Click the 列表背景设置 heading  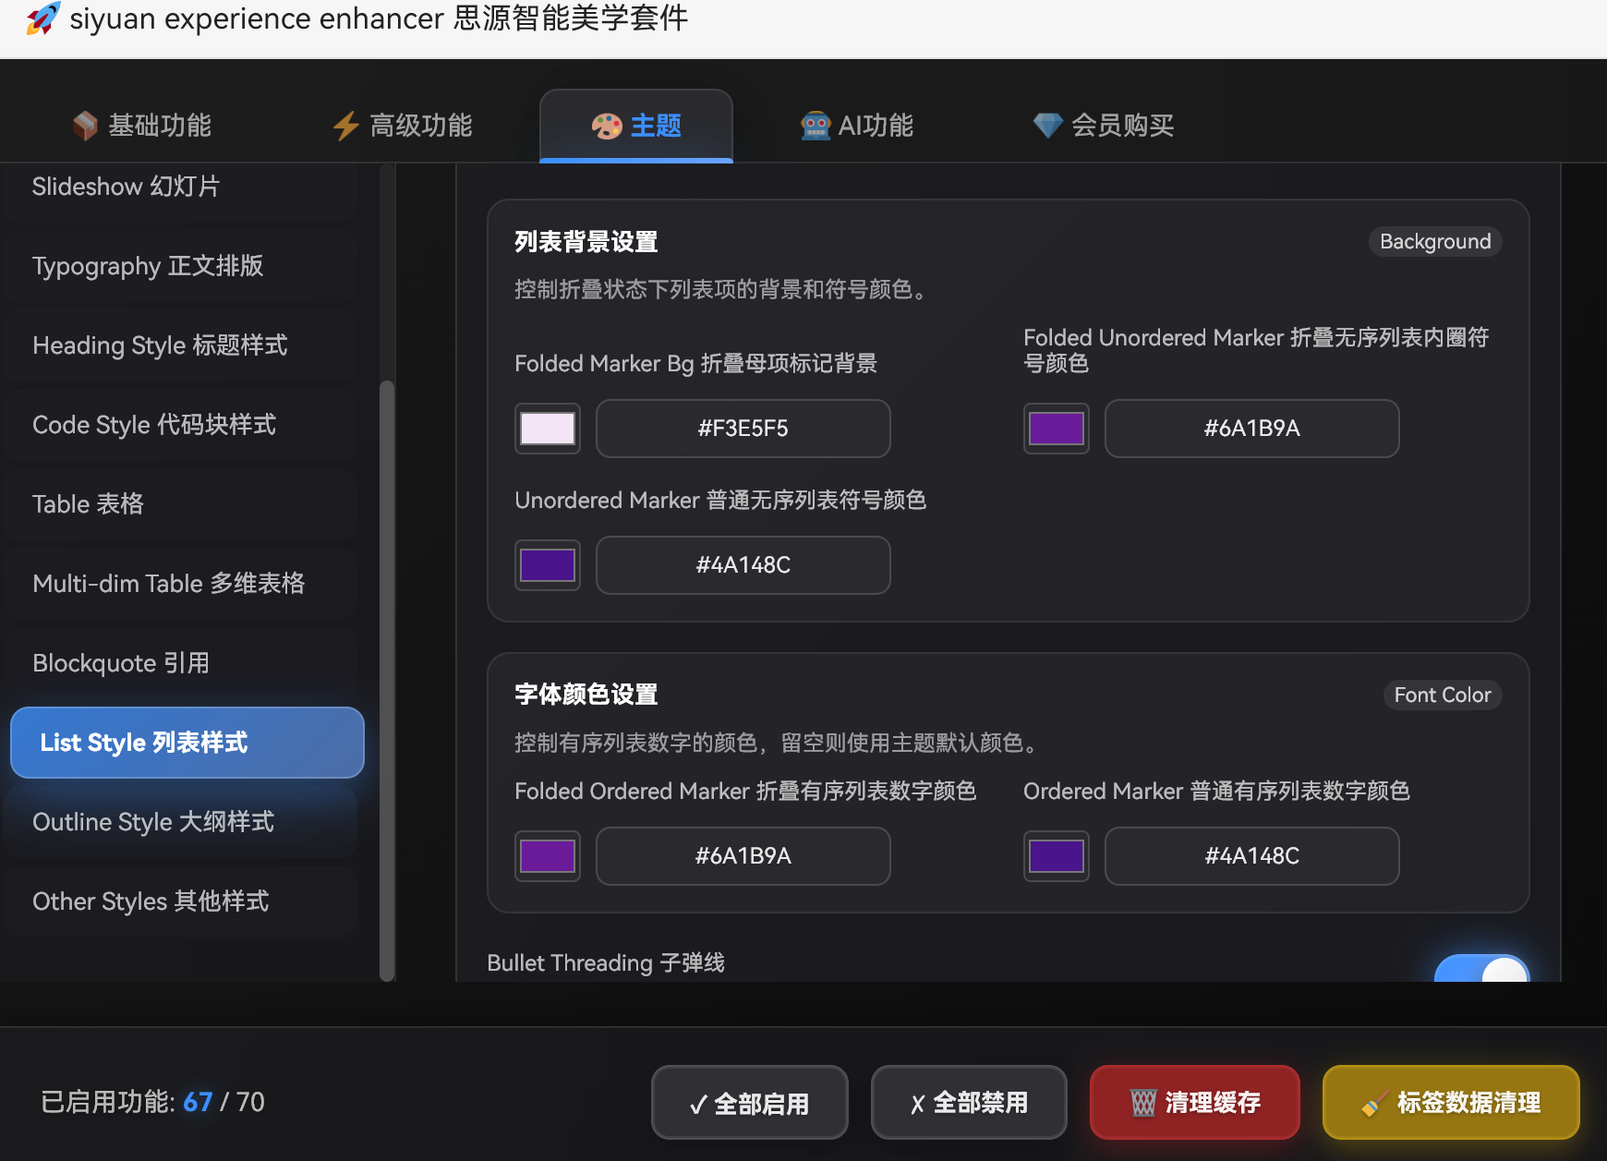[x=586, y=242]
